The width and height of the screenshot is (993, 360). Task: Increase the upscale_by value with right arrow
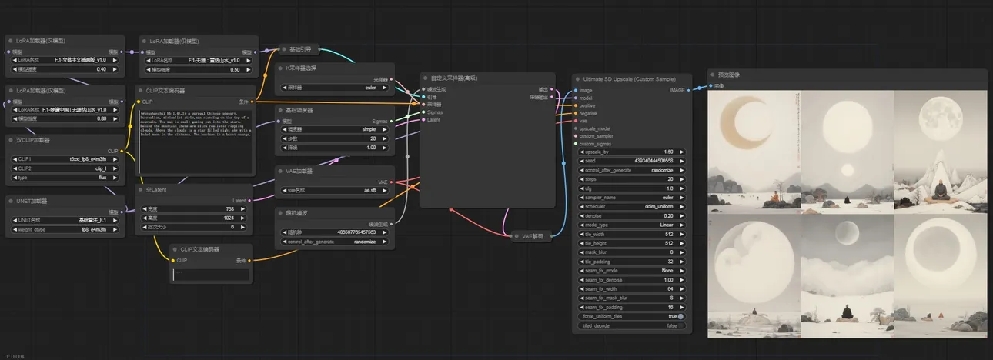(x=680, y=152)
